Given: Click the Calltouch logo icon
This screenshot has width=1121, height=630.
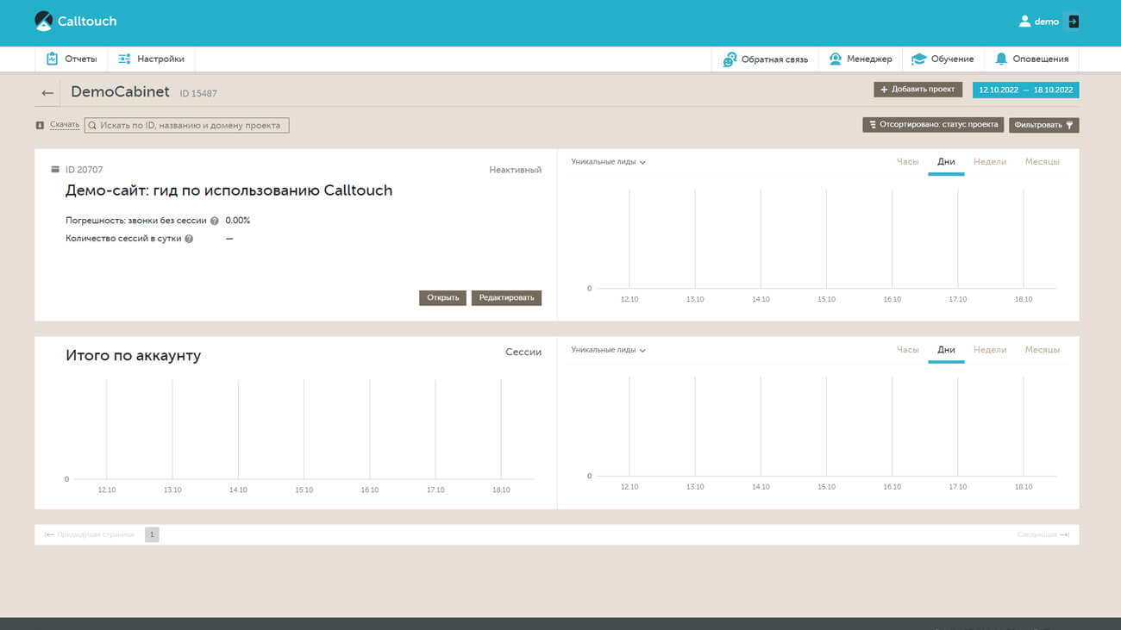Looking at the screenshot, I should [x=43, y=22].
